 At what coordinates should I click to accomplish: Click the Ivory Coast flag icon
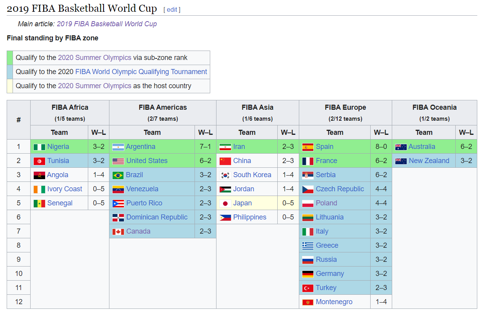(x=39, y=189)
